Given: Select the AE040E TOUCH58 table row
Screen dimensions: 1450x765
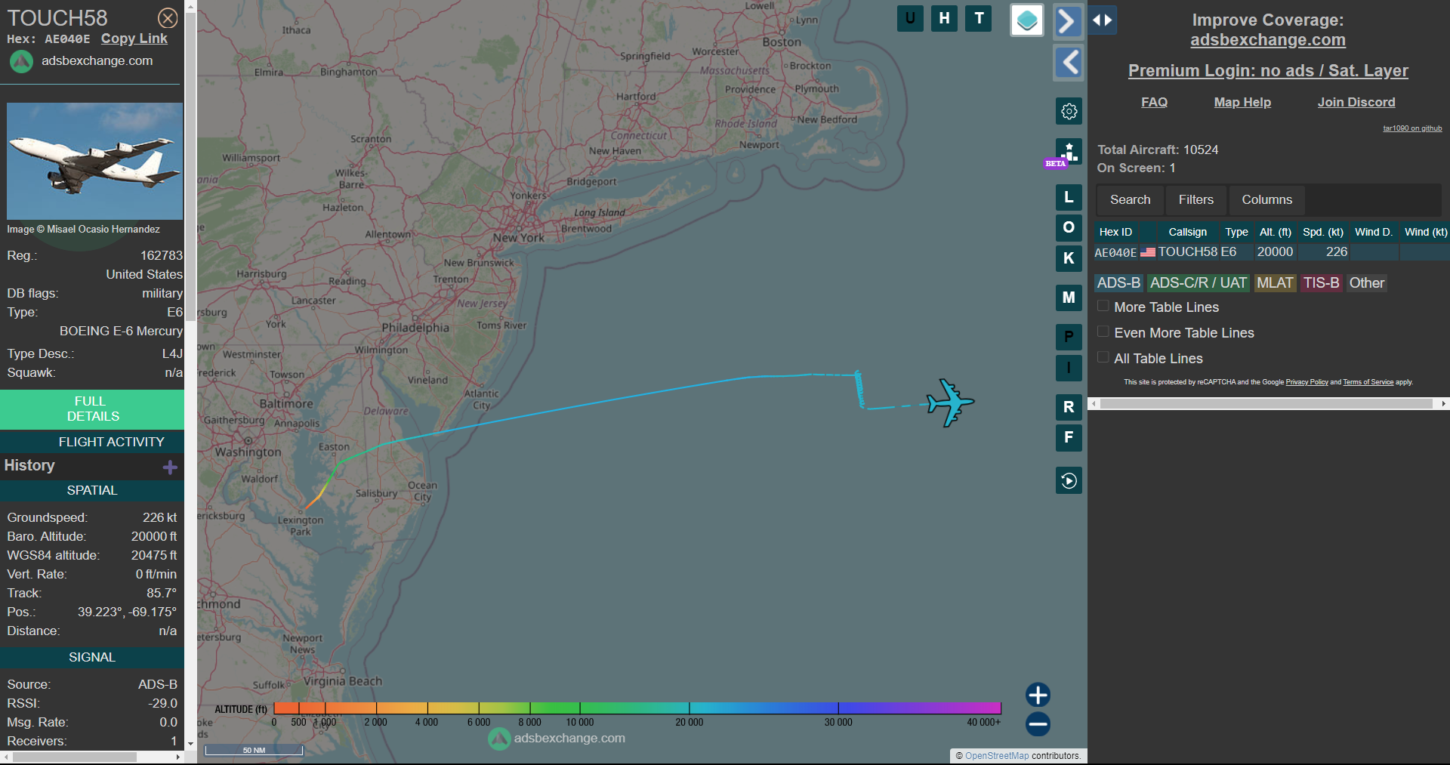Looking at the screenshot, I should pos(1272,252).
